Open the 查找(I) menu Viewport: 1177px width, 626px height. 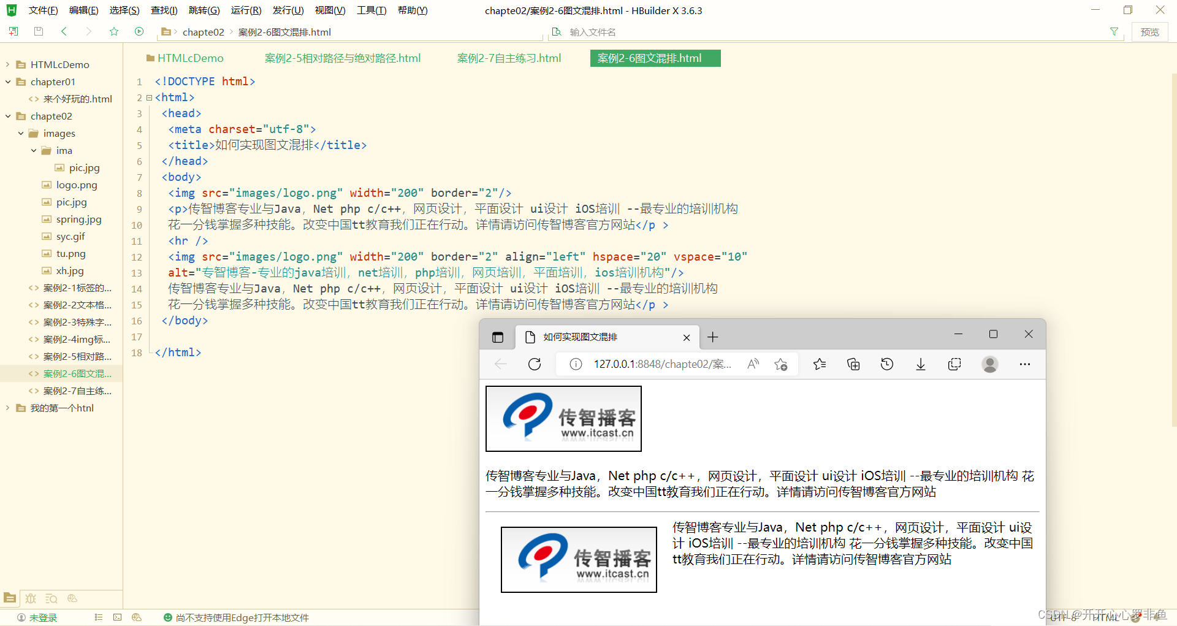(164, 10)
